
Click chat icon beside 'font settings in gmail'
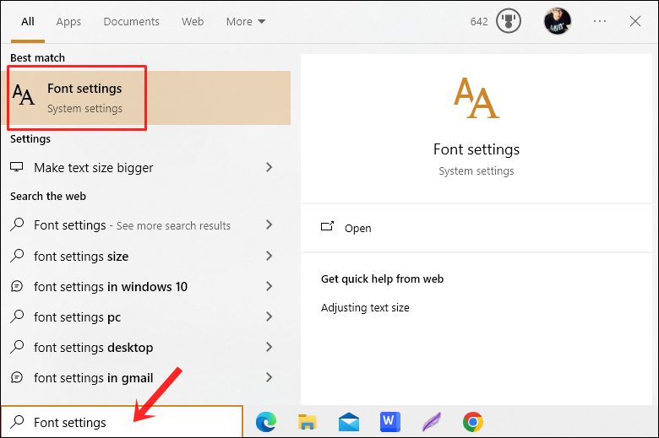[17, 377]
